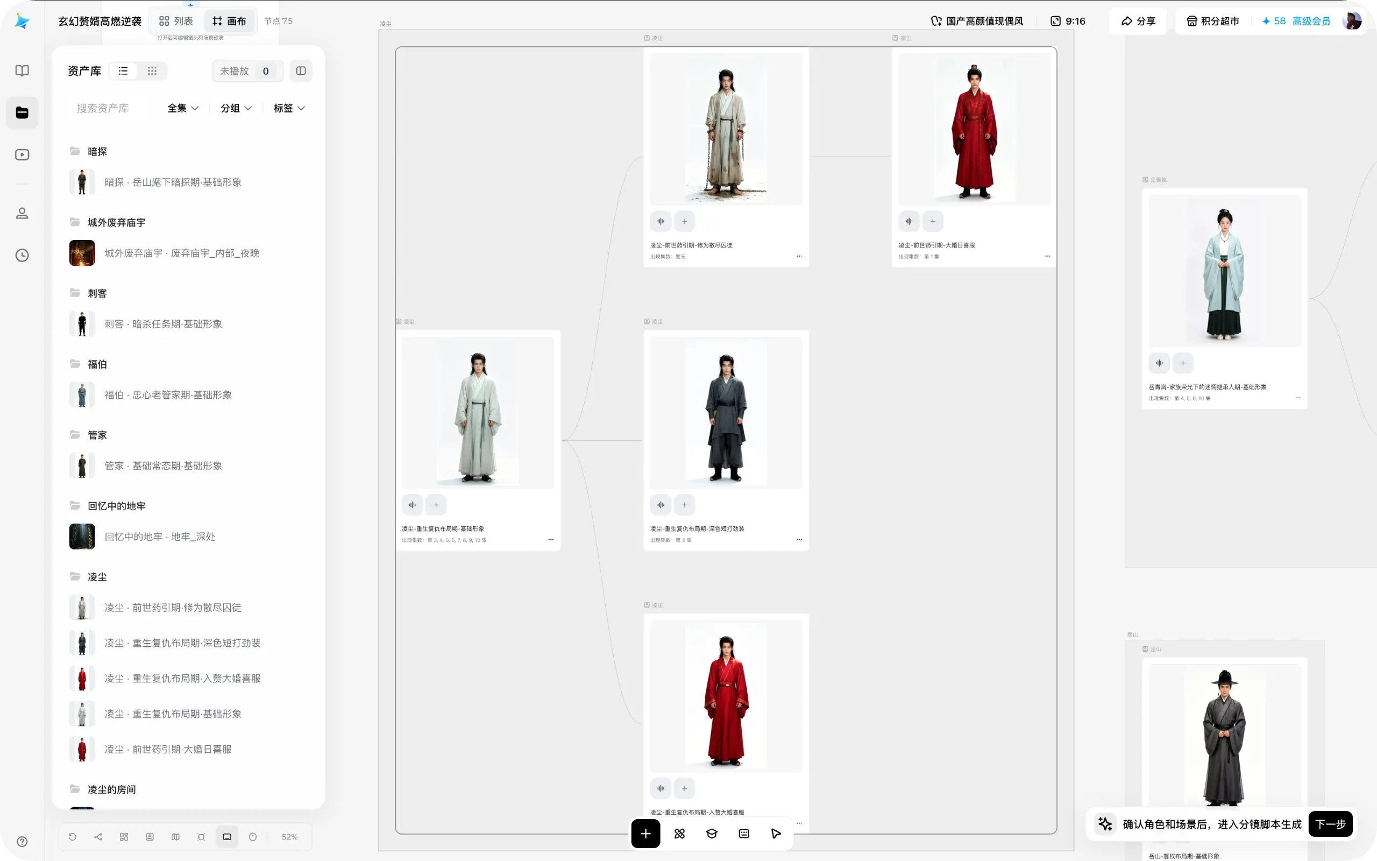This screenshot has height=861, width=1377.
Task: Click the audio waveform icon under 凌尘-前世药引期-大婚日喜服
Action: (908, 222)
